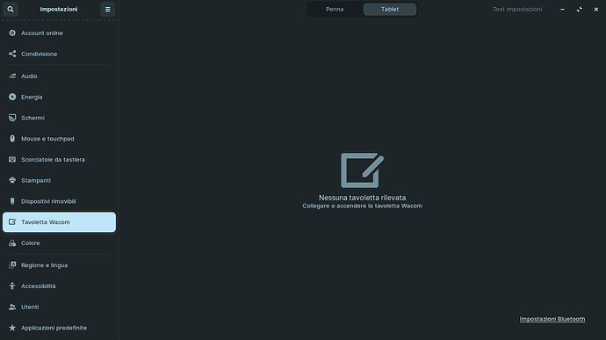Screen dimensions: 606x340
Task: Open Energia via its icon
Action: [x=12, y=98]
